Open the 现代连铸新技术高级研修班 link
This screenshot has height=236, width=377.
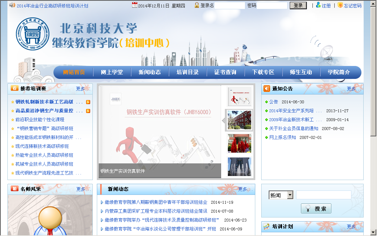(42, 146)
